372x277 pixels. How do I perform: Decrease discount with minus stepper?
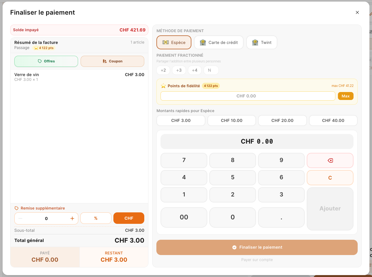click(x=20, y=218)
